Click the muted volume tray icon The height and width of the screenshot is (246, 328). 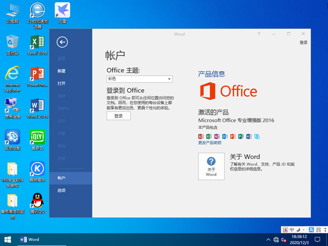click(284, 239)
